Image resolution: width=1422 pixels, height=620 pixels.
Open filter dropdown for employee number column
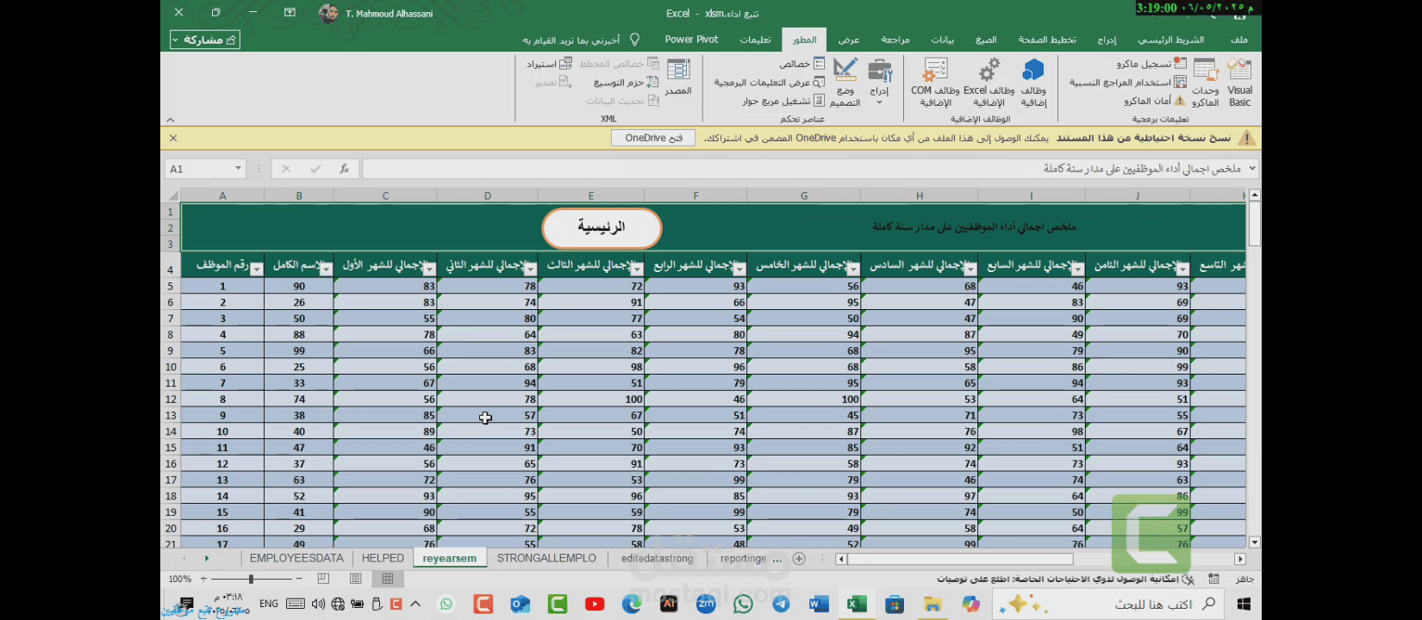(x=256, y=270)
